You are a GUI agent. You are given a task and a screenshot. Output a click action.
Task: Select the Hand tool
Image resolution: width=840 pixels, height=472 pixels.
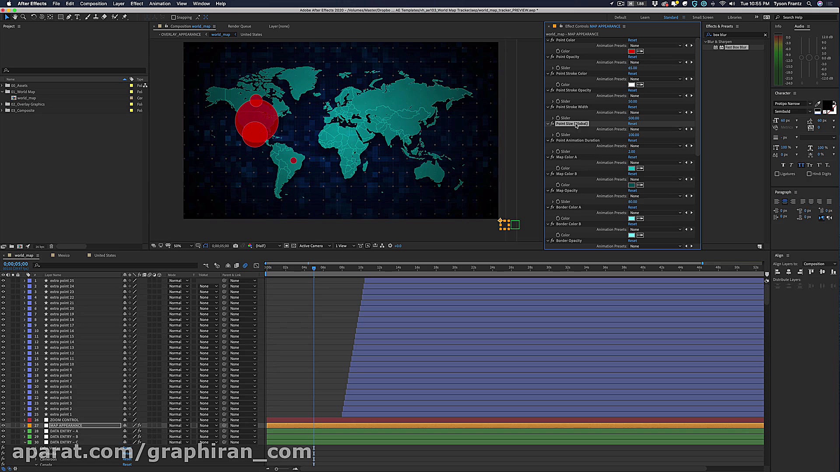15,17
